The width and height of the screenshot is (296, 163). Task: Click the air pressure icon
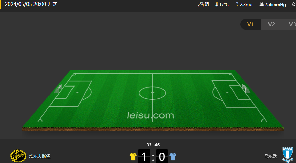(x=261, y=4)
